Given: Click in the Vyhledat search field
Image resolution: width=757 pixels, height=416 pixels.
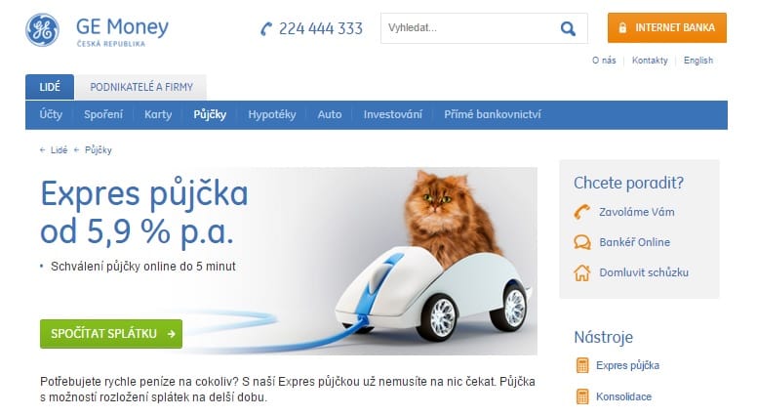Looking at the screenshot, I should coord(468,28).
